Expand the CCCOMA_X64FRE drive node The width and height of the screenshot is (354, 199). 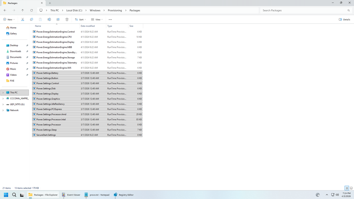(x=3, y=98)
